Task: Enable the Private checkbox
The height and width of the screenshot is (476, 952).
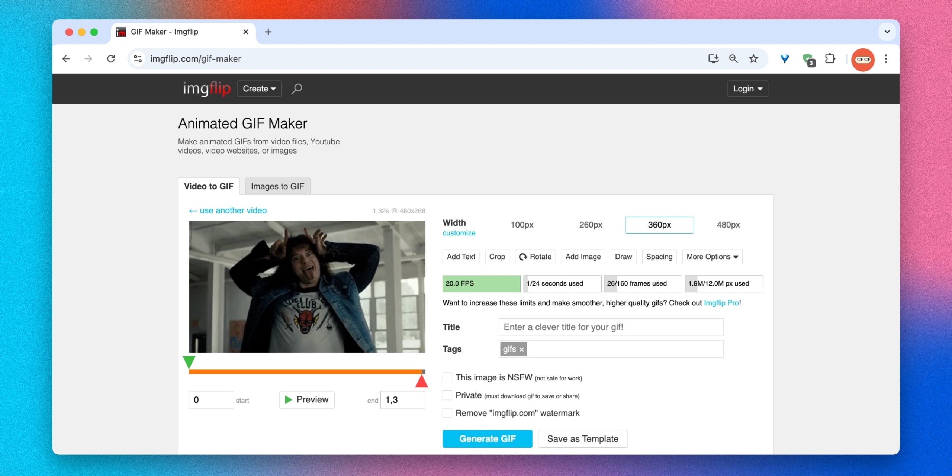Action: [x=447, y=395]
